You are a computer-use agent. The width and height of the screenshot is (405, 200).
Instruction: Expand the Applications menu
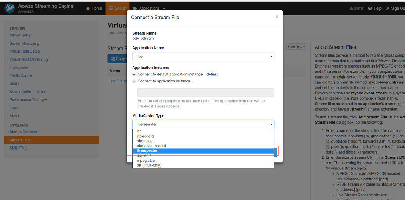pos(149,8)
